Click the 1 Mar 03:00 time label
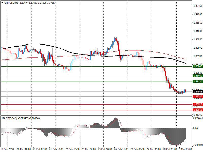Image resolution: width=203 pixels, height=152 pixels. [185, 149]
